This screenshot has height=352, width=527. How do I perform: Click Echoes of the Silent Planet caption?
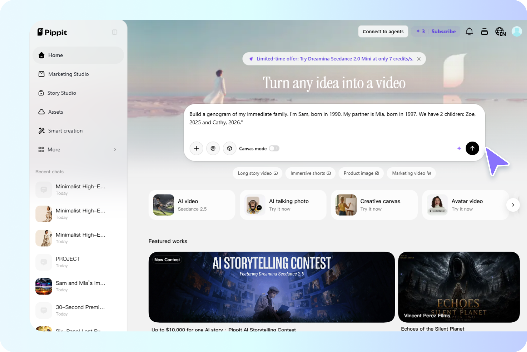tap(433, 329)
